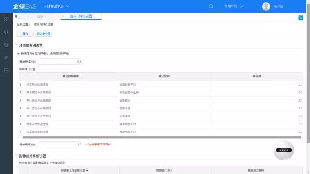Select 按照信用分数升降级 radio button
This screenshot has height=174, width=310.
pos(18,54)
